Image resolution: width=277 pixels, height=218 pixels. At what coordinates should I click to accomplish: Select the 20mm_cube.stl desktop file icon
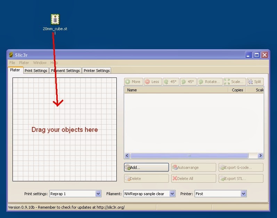(x=55, y=19)
